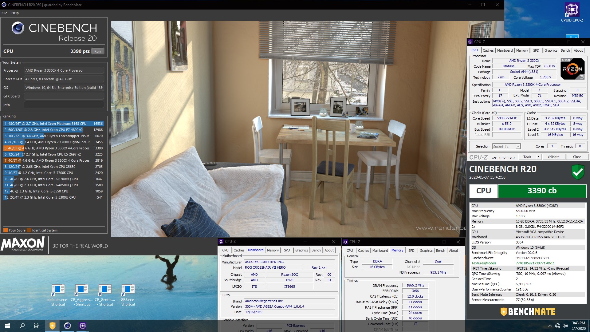Image resolution: width=590 pixels, height=332 pixels.
Task: Switch to Cinebench in taskbar
Action: pyautogui.click(x=68, y=326)
